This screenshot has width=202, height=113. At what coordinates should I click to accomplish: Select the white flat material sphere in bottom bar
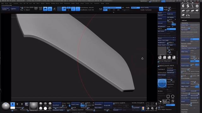45,109
